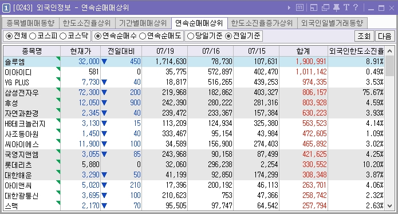The width and height of the screenshot is (398, 214).
Task: Maximize the 외국인정보 window
Action: tap(381, 8)
